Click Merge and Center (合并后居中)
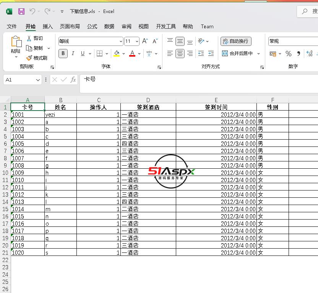This screenshot has height=293, width=318. (x=237, y=54)
